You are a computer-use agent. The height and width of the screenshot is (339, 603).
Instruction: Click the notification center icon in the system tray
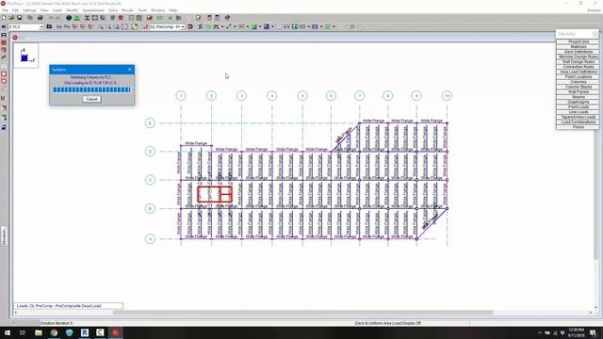pyautogui.click(x=593, y=332)
